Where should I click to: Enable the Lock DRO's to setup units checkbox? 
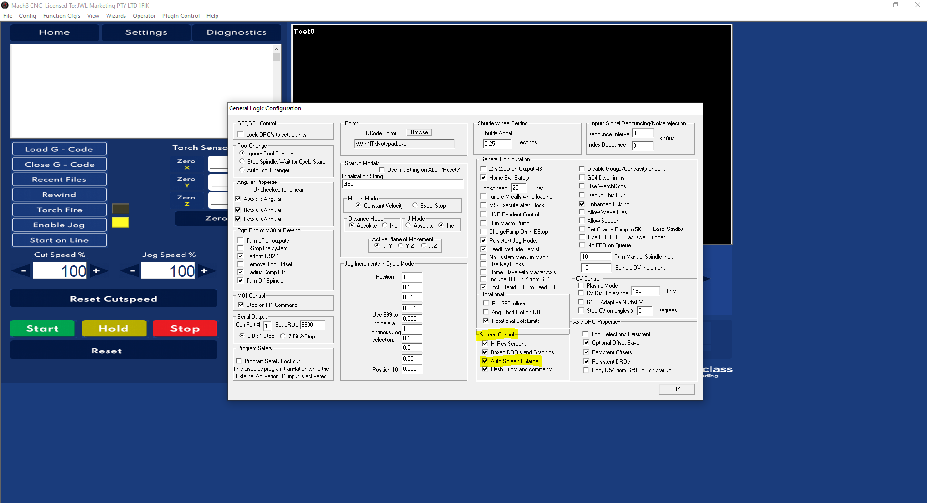[x=241, y=134]
